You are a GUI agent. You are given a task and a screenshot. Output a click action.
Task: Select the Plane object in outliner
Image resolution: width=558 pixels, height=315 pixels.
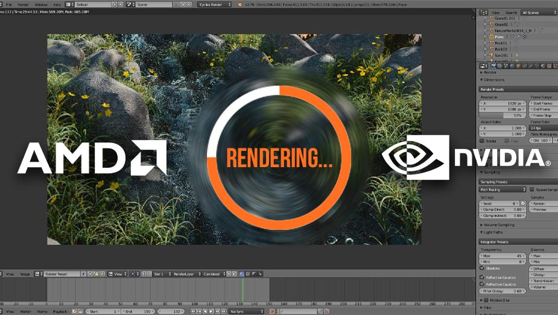click(499, 37)
